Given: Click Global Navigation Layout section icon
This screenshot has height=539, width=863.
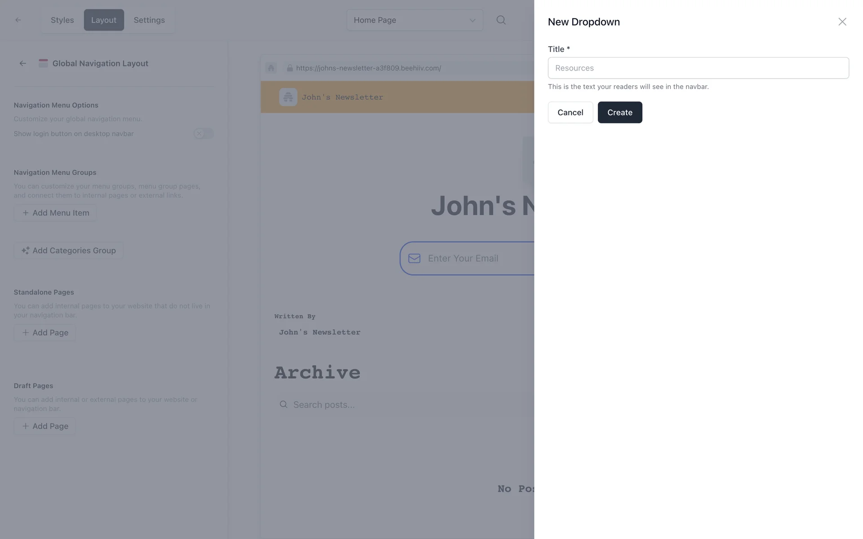Looking at the screenshot, I should coord(43,63).
